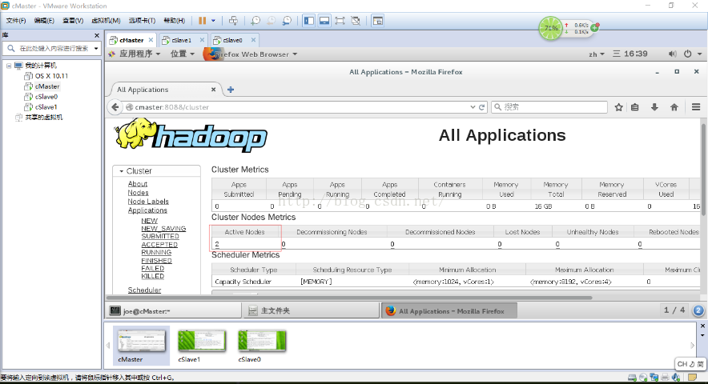Open the 选项卡(T) menu
The height and width of the screenshot is (384, 708).
pyautogui.click(x=142, y=21)
